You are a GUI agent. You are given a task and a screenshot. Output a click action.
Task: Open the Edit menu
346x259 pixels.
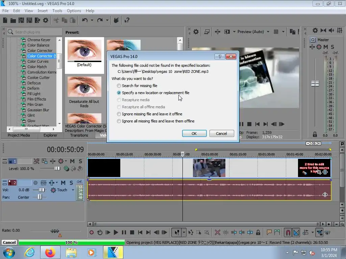pos(16,11)
